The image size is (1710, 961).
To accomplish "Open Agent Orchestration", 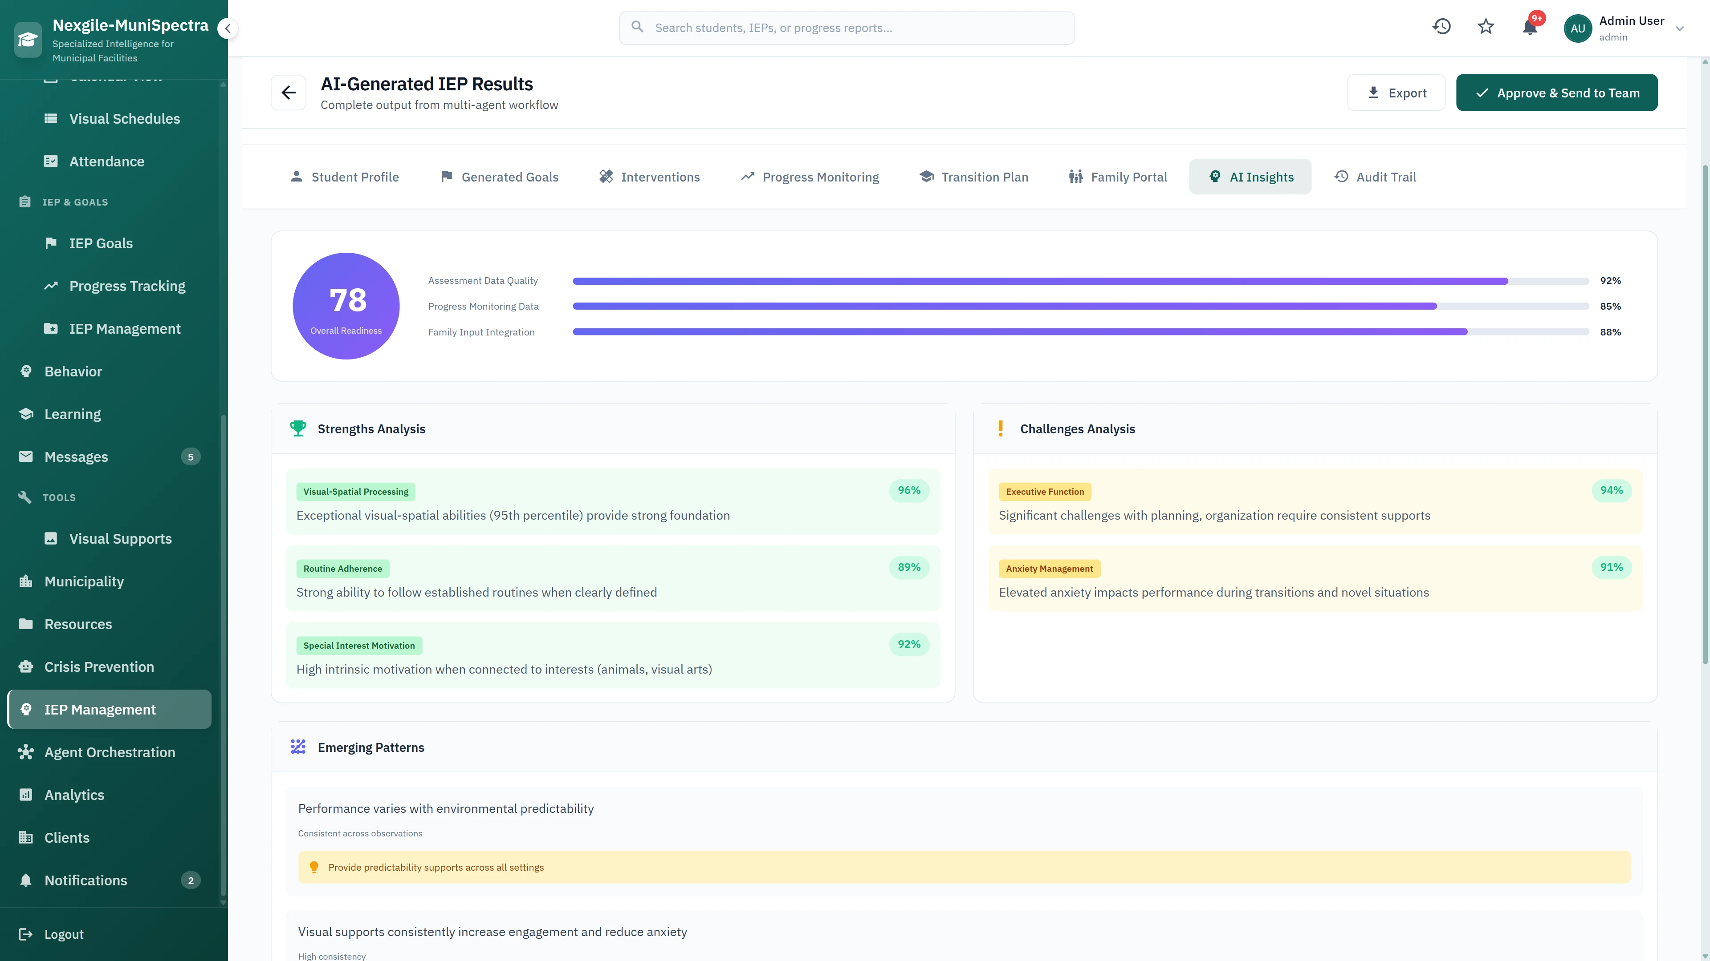I will [x=109, y=752].
